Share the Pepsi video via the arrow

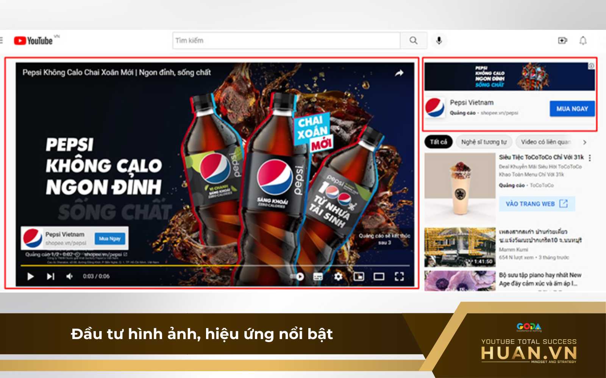(399, 73)
